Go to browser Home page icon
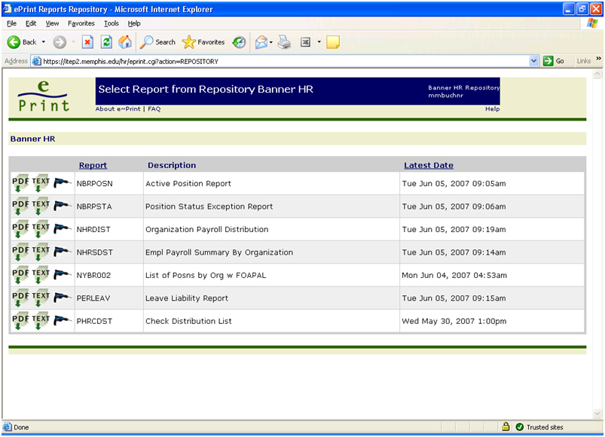 (124, 42)
